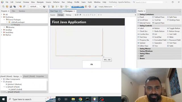Click the Save All toolbar icon
The image size is (182, 102).
point(15,7)
